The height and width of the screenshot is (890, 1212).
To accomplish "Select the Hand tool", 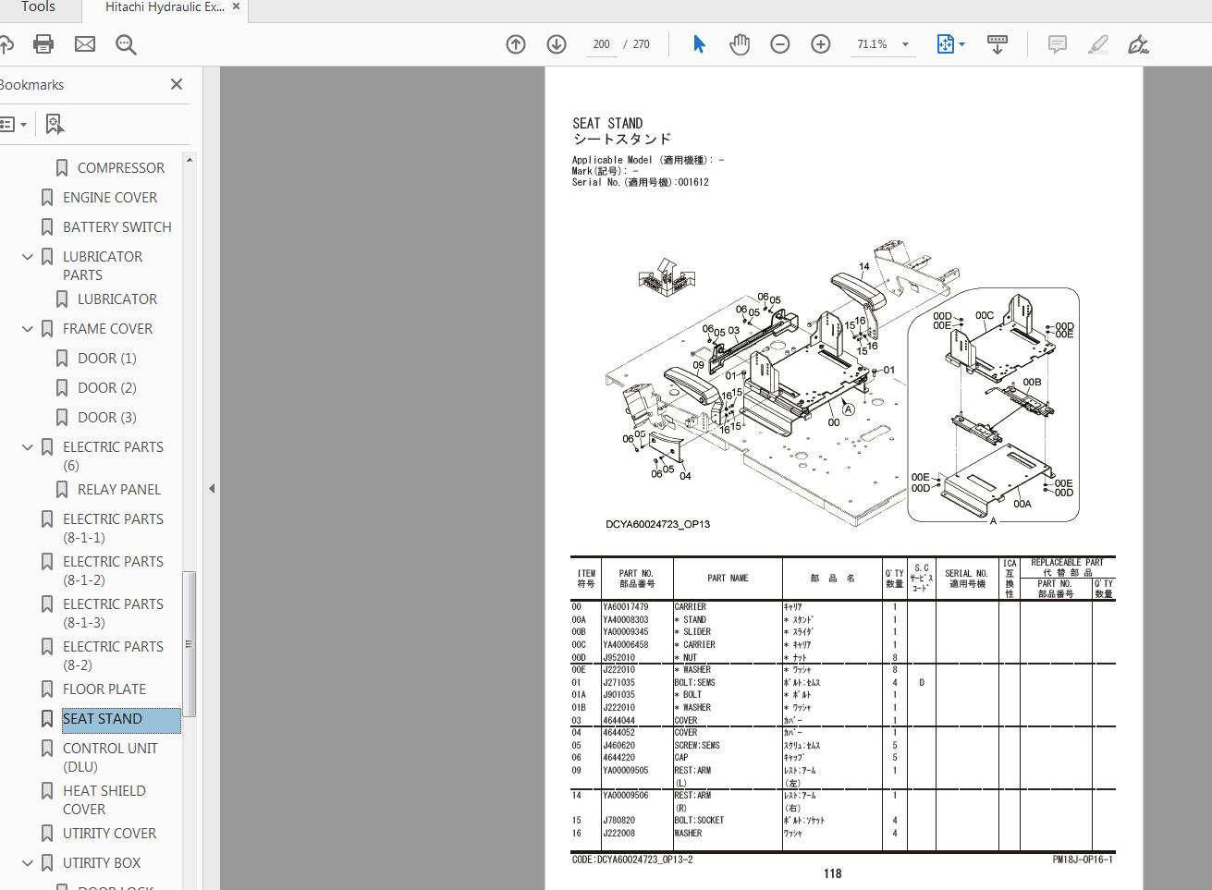I will click(x=739, y=43).
